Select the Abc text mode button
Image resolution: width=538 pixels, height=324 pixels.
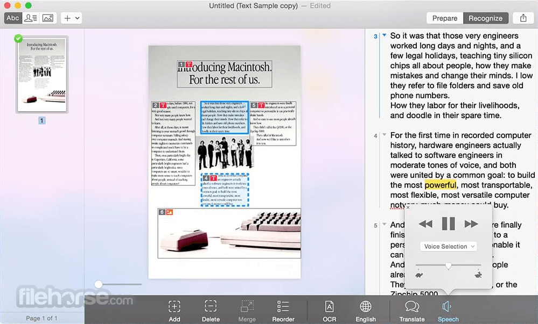point(13,18)
